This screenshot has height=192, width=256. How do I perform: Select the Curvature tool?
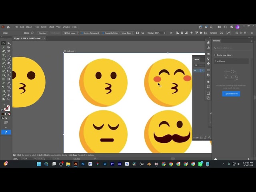pos(9,51)
